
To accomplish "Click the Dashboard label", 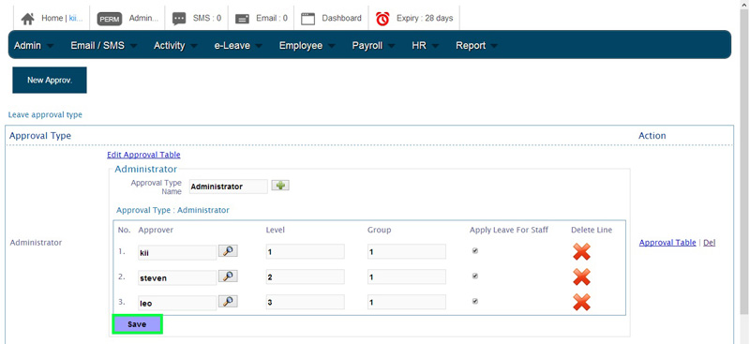I will 341,18.
